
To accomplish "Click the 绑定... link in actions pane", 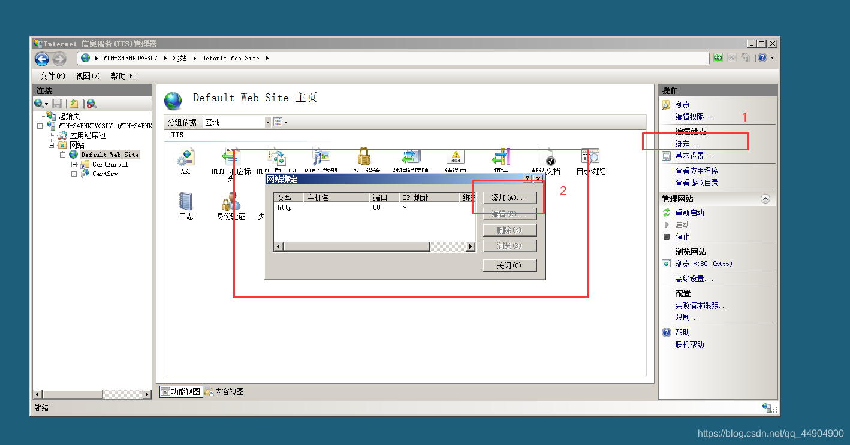I will click(x=687, y=144).
